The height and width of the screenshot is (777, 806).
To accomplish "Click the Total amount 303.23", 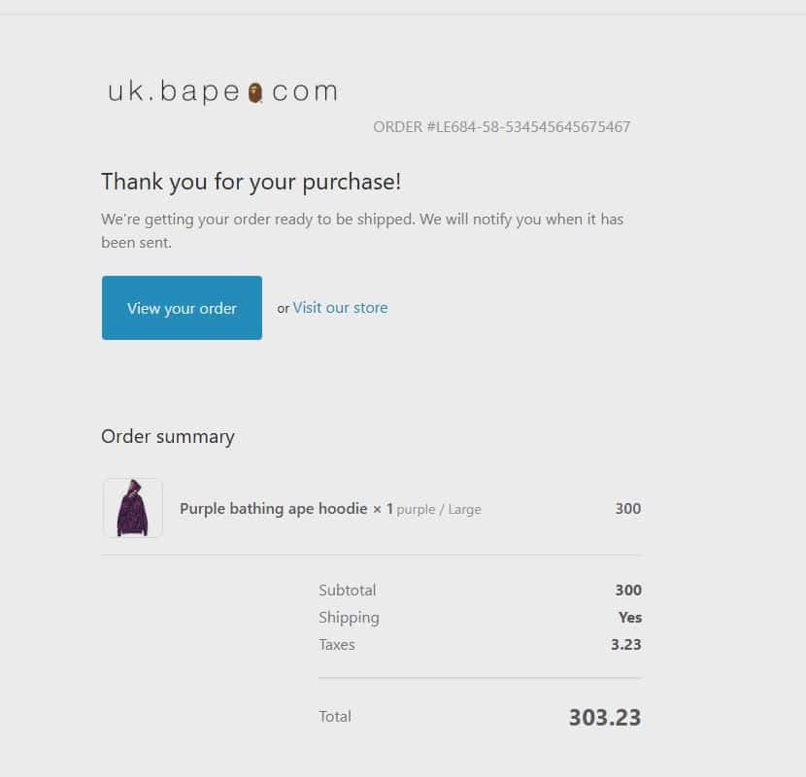I will (x=604, y=718).
